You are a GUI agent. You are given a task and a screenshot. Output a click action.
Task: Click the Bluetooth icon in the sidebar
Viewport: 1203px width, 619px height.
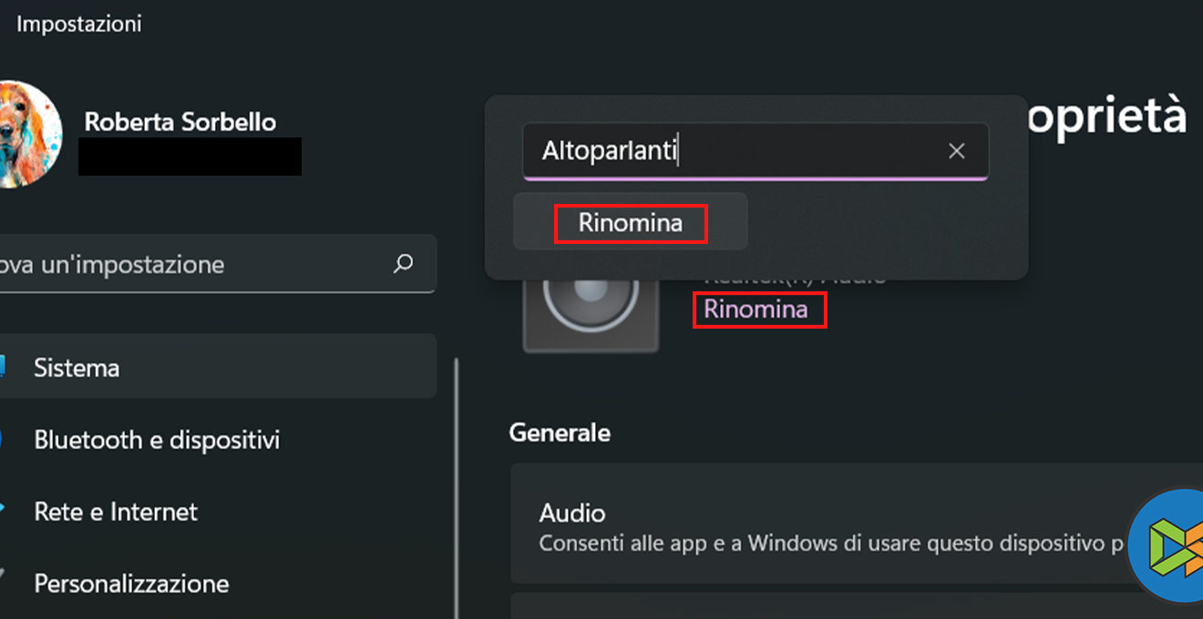pyautogui.click(x=3, y=440)
